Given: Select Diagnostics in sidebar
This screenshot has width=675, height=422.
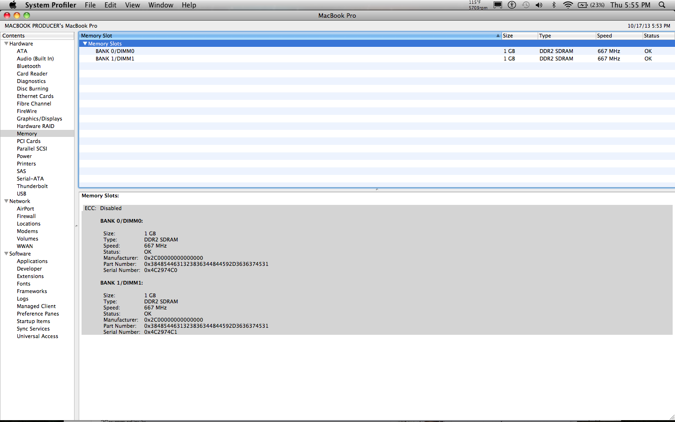Looking at the screenshot, I should (31, 81).
